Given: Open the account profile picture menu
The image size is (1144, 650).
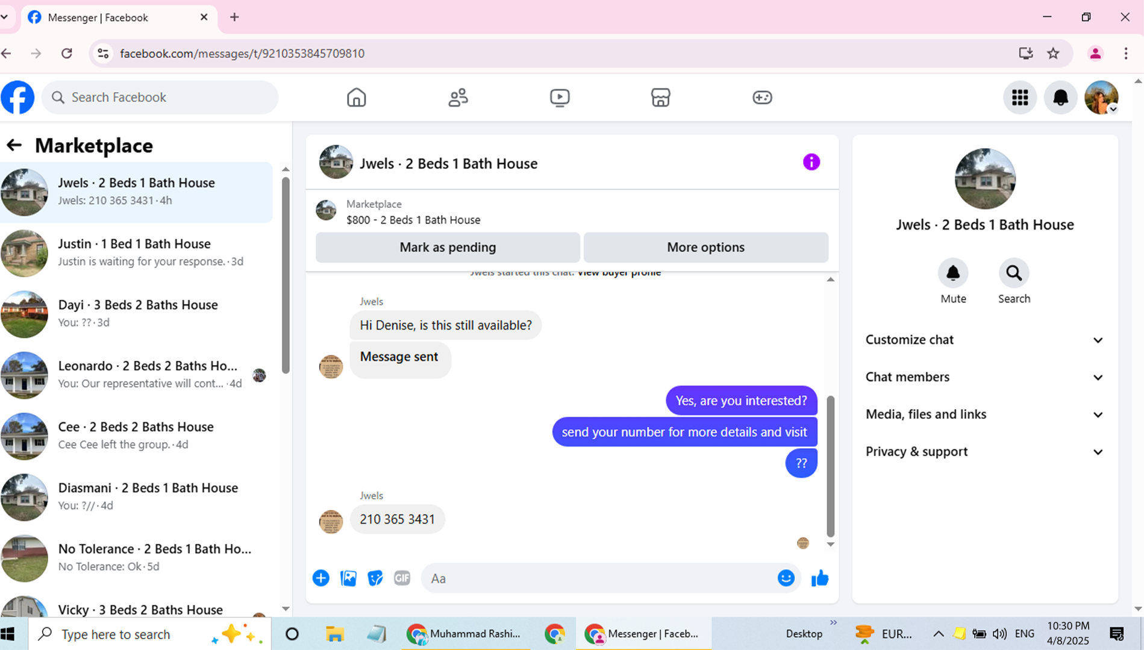Looking at the screenshot, I should point(1101,97).
